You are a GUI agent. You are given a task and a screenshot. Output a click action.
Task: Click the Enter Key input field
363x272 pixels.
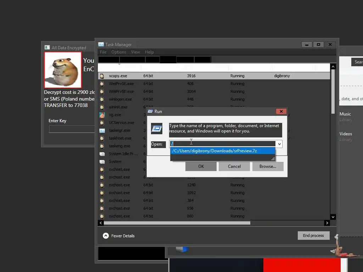point(72,129)
